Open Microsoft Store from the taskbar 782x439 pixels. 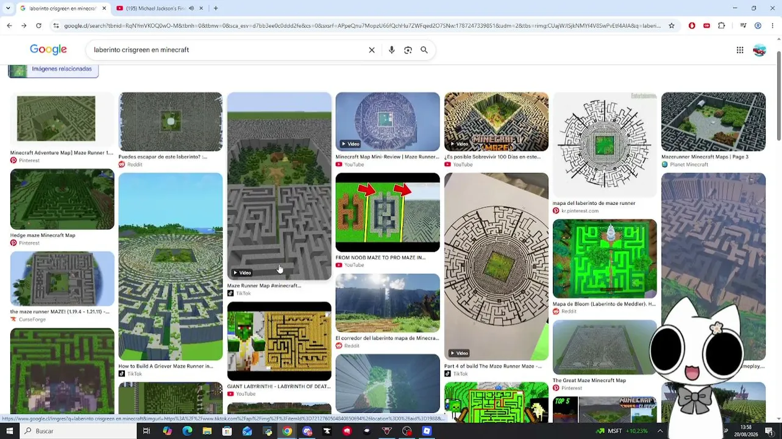(x=227, y=431)
